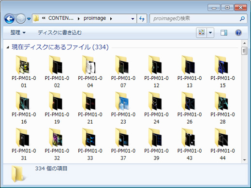Refresh the proimage folder view
This screenshot has width=251, height=188.
(x=142, y=19)
